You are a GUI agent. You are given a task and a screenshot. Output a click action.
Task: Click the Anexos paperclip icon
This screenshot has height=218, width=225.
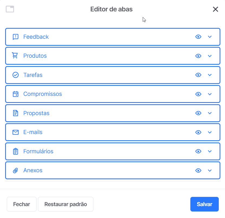(x=15, y=170)
